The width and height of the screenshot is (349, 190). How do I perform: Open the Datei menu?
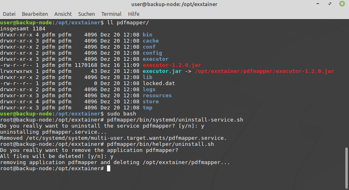click(9, 14)
